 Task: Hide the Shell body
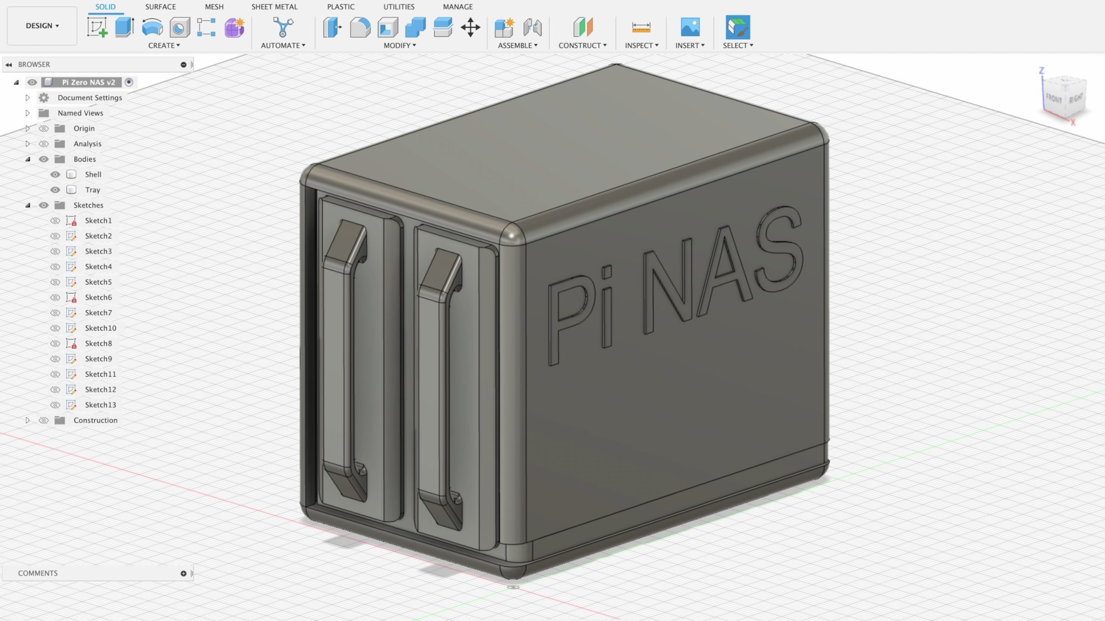[x=55, y=174]
